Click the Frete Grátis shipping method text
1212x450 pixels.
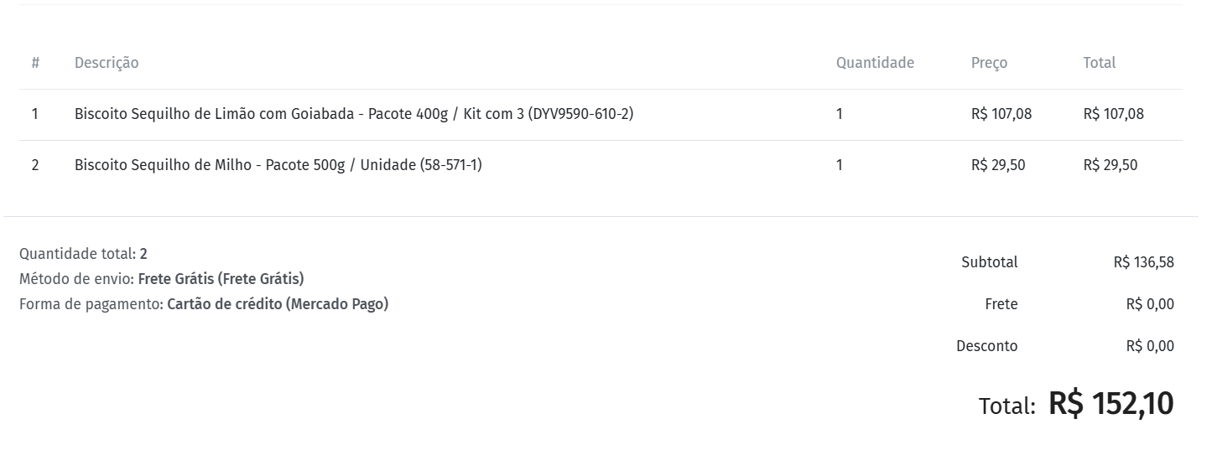click(221, 279)
